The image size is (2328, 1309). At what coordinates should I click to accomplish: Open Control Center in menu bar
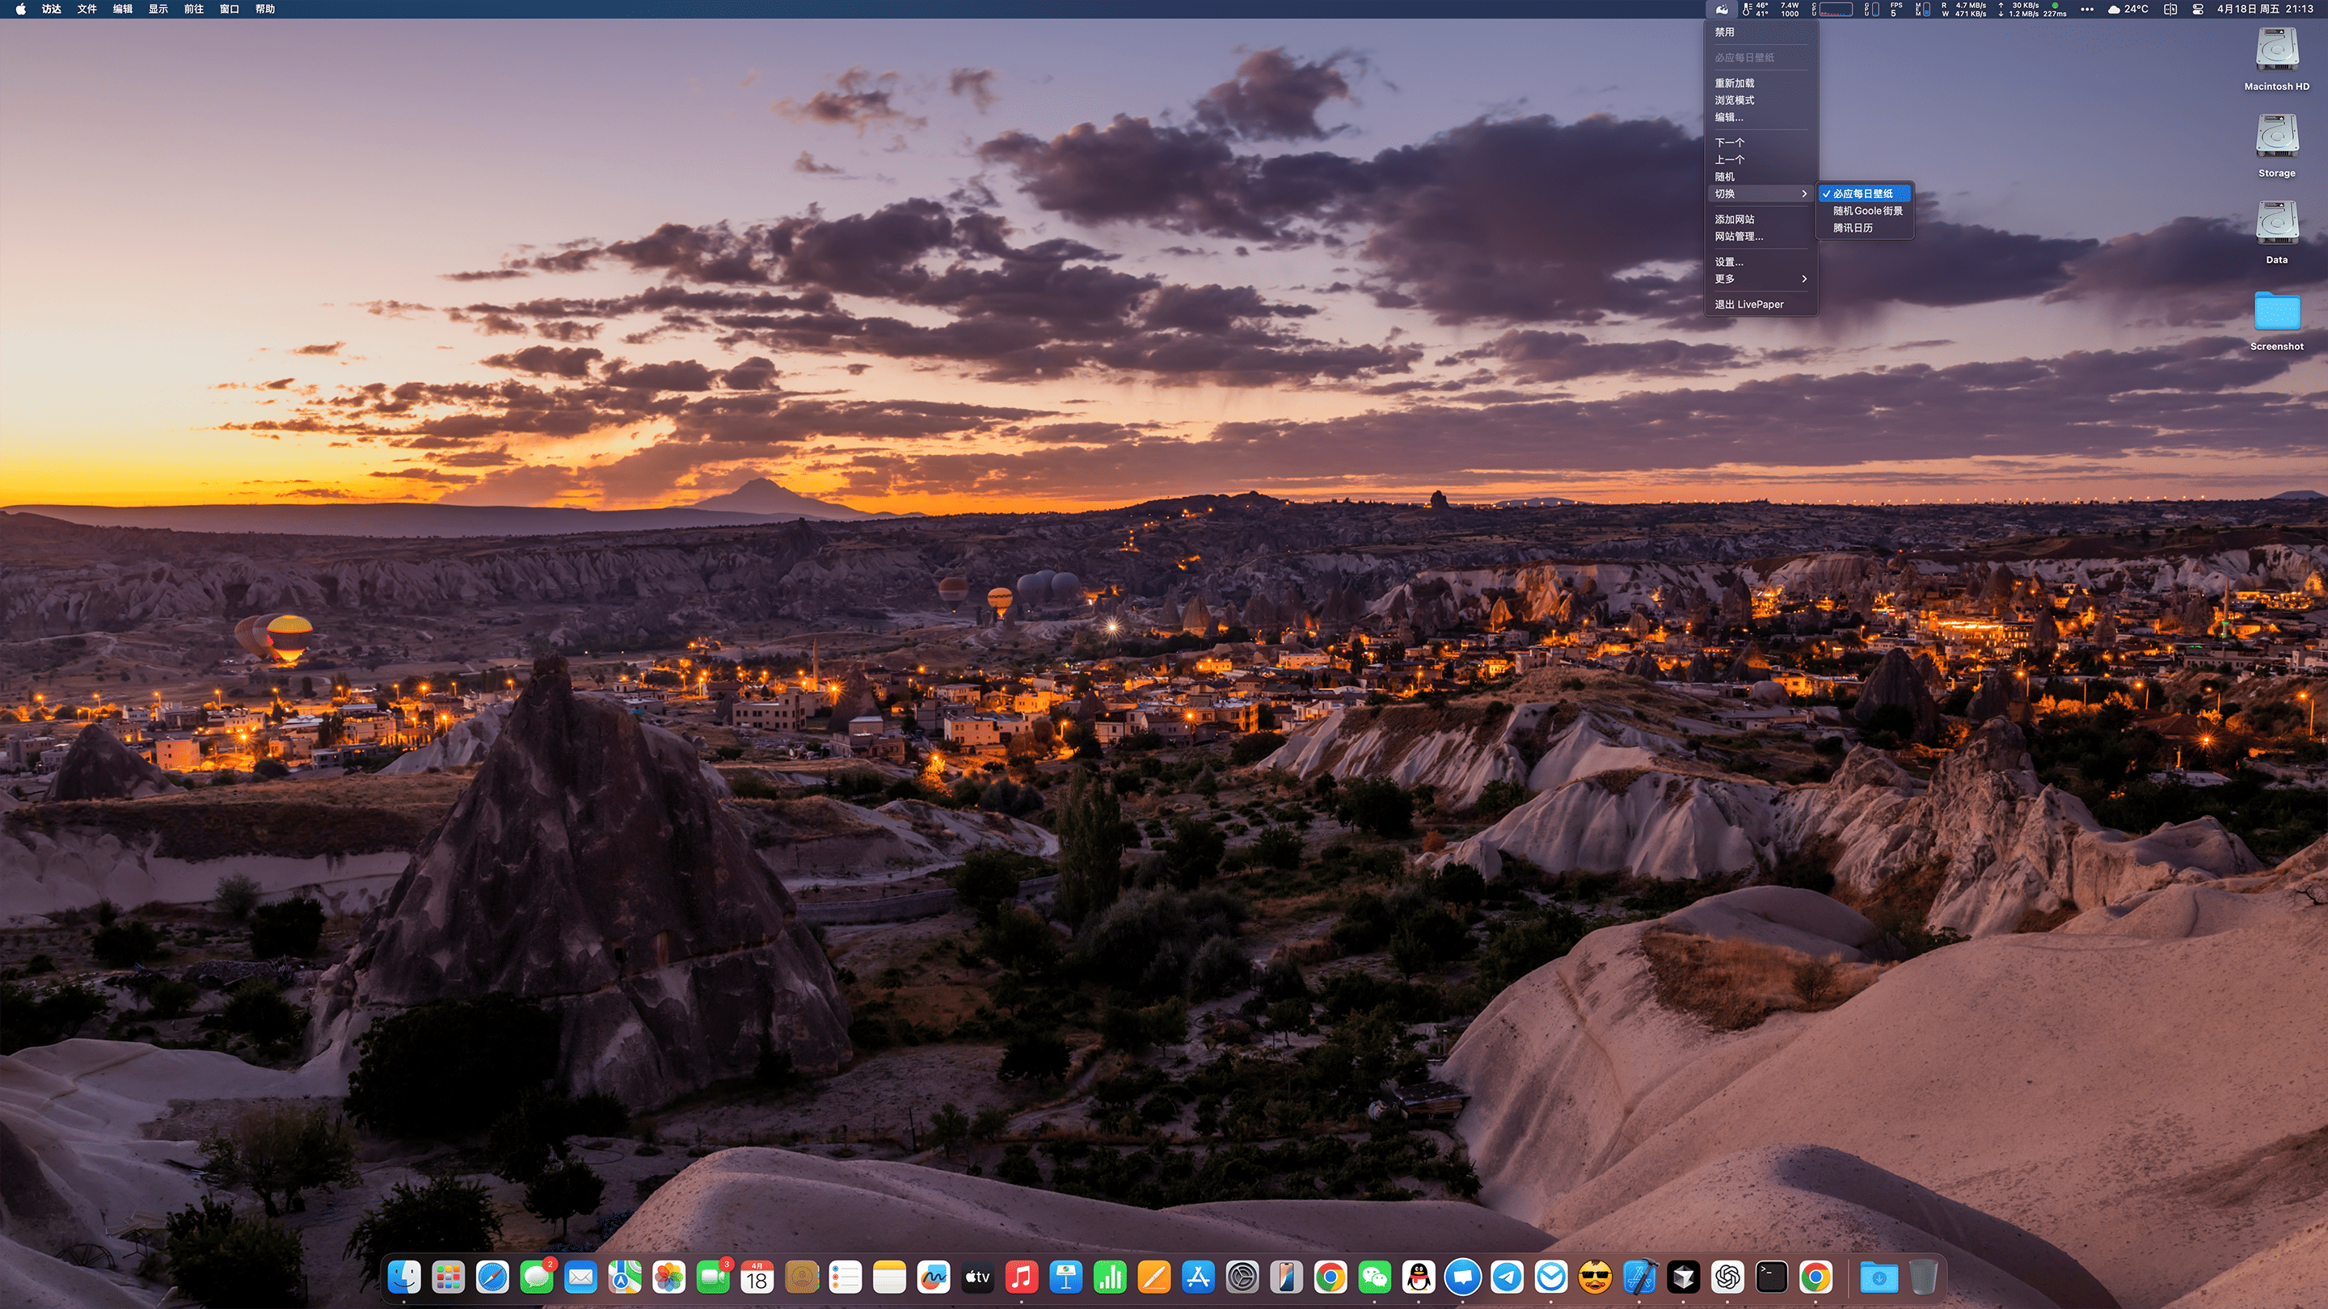tap(2197, 9)
